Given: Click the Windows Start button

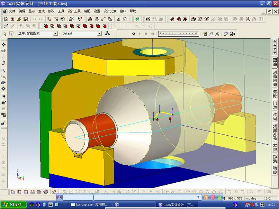Looking at the screenshot, I should pos(13,204).
